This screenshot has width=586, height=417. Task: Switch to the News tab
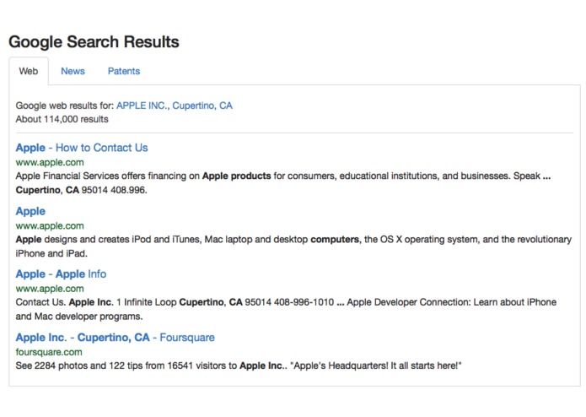(x=73, y=71)
